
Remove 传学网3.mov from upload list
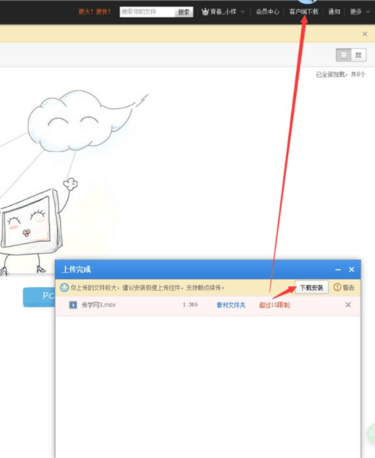point(348,305)
